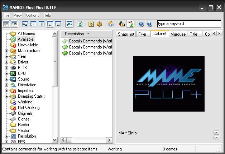Expand the Dumping Status node
Screen dimensions: 225x154
[x=6, y=96]
